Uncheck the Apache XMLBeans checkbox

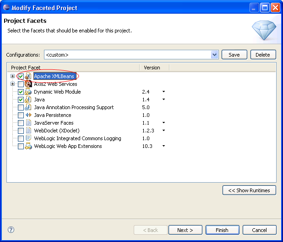21,76
